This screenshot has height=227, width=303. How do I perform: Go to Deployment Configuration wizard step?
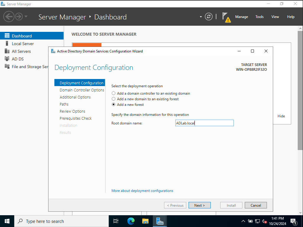click(80, 83)
